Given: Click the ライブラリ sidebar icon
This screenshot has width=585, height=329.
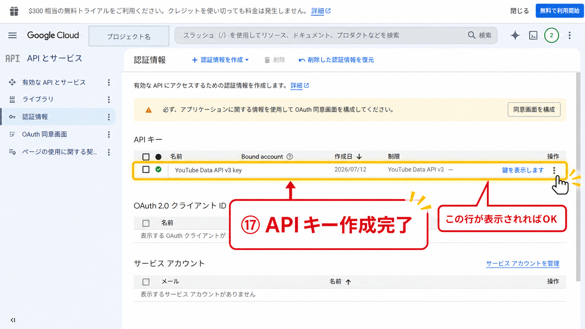Looking at the screenshot, I should (12, 99).
